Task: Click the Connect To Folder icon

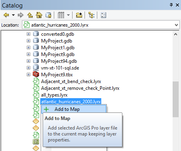Action: [79, 15]
